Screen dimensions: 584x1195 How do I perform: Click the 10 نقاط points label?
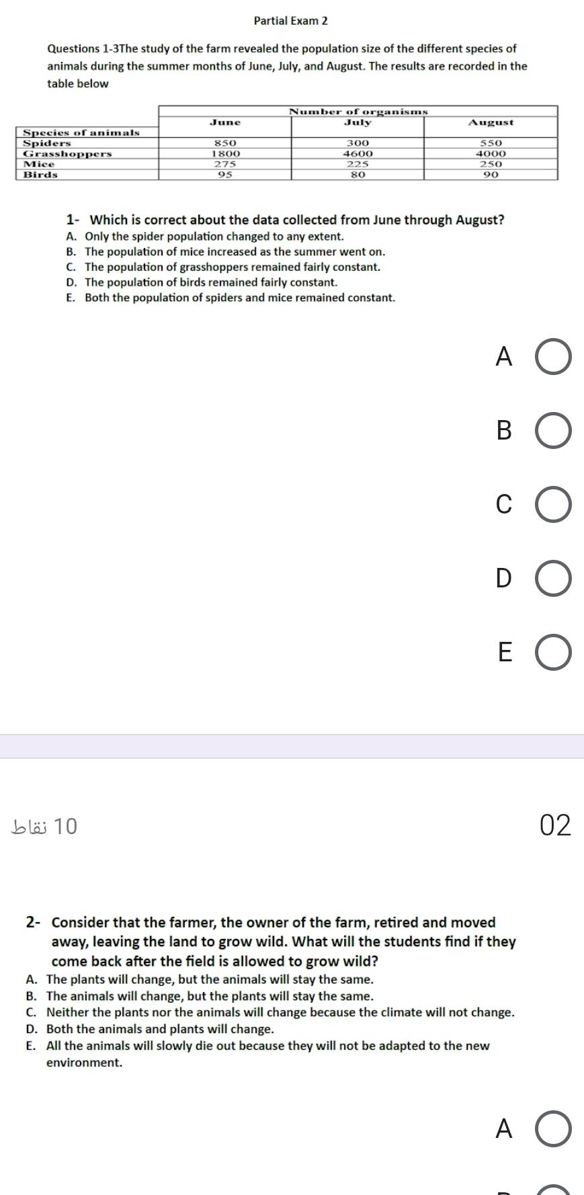(44, 825)
